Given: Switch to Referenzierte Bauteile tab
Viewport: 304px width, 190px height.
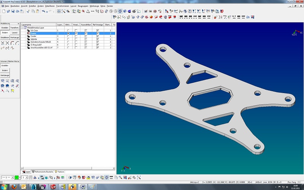Looking at the screenshot, I should coord(42,172).
